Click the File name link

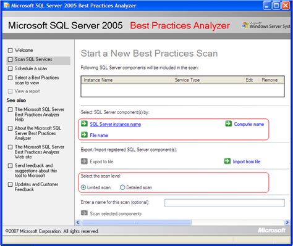(x=99, y=135)
